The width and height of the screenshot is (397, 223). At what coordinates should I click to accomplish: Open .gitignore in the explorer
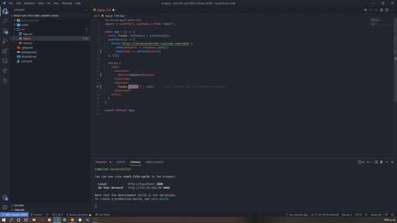point(27,48)
